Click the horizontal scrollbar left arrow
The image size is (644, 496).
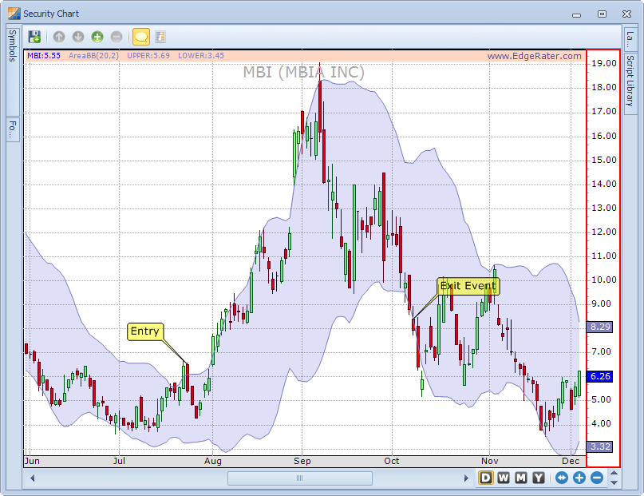tap(33, 478)
